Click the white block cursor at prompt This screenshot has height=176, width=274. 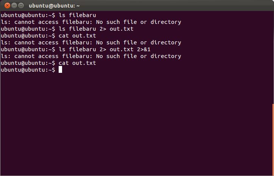click(x=60, y=69)
